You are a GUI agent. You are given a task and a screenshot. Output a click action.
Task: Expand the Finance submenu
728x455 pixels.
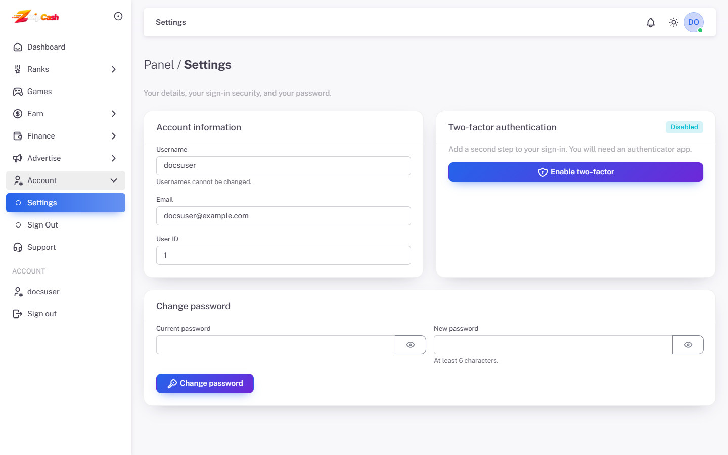[66, 136]
